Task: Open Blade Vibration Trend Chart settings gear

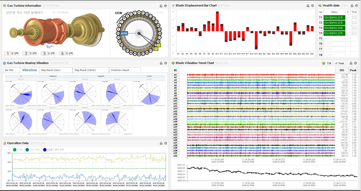Action: [x=355, y=63]
